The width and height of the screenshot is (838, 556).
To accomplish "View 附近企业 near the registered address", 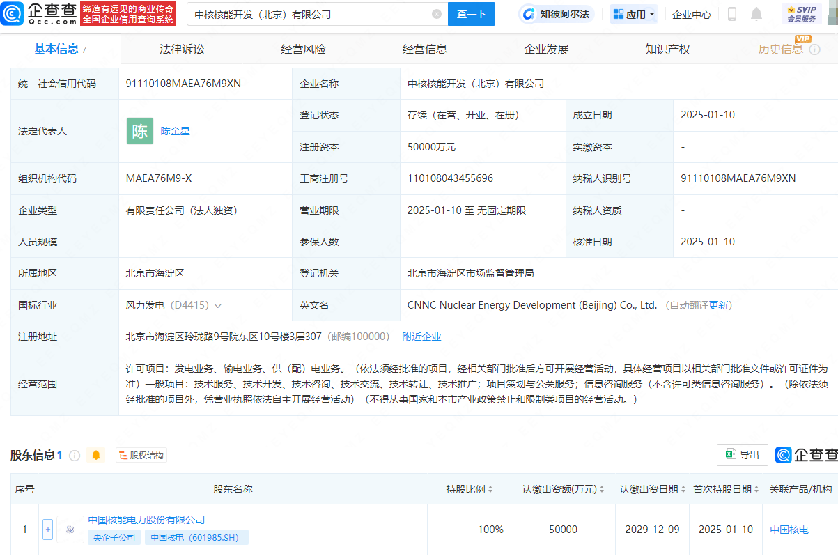I will coord(421,337).
